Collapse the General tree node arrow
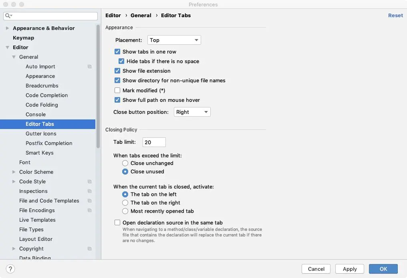Image resolution: width=407 pixels, height=278 pixels. tap(14, 57)
